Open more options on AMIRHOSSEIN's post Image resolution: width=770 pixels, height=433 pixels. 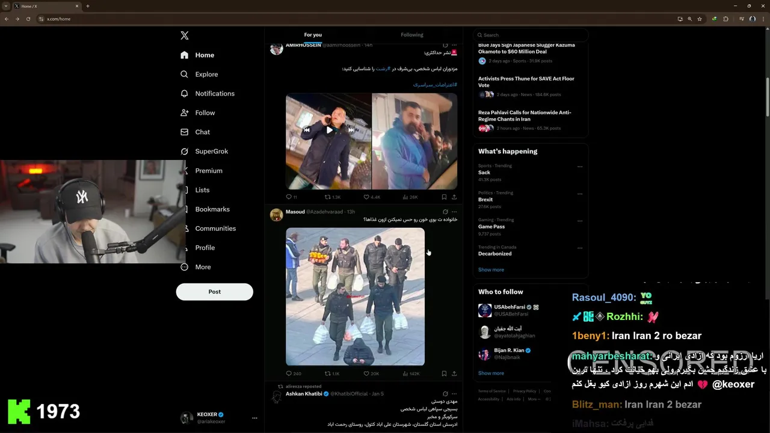coord(454,45)
